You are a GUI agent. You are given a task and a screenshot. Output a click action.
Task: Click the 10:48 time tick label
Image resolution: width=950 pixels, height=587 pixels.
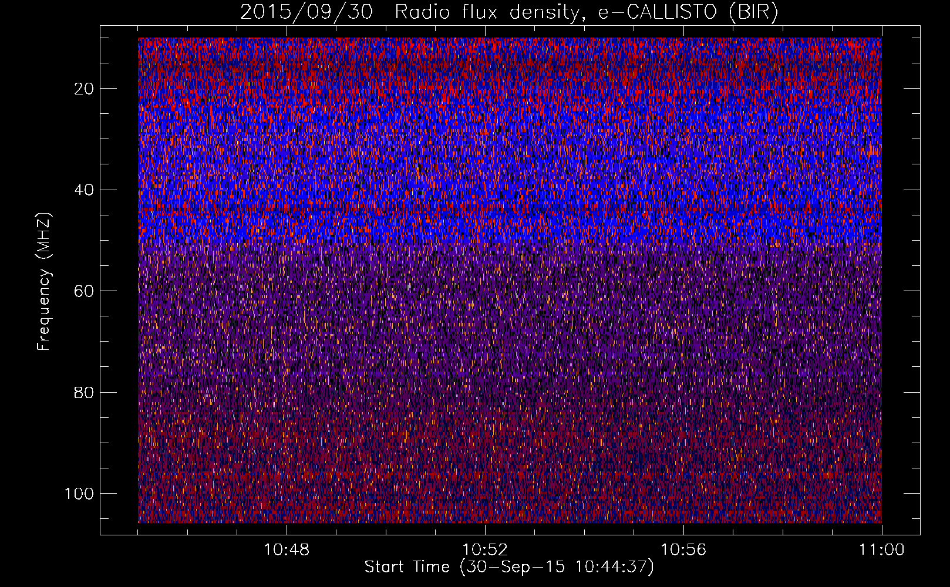tap(287, 550)
